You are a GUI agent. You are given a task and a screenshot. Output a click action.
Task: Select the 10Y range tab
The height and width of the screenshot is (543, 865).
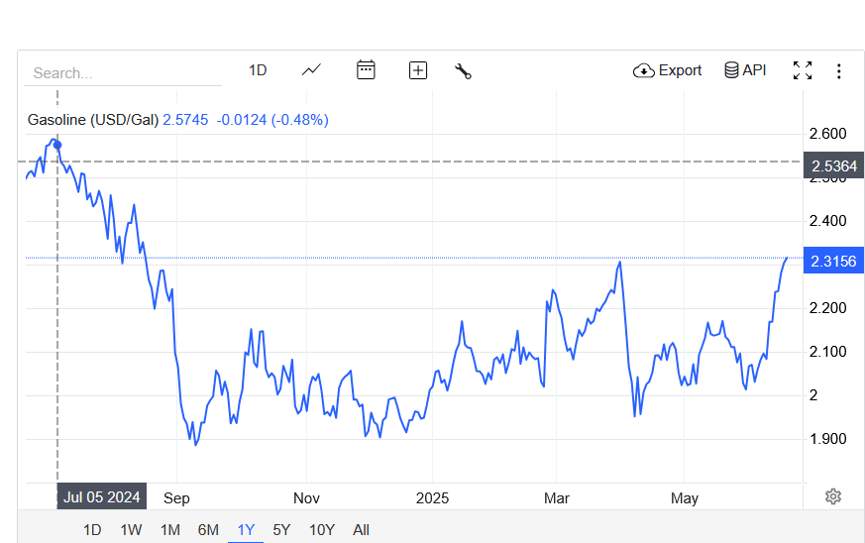322,530
